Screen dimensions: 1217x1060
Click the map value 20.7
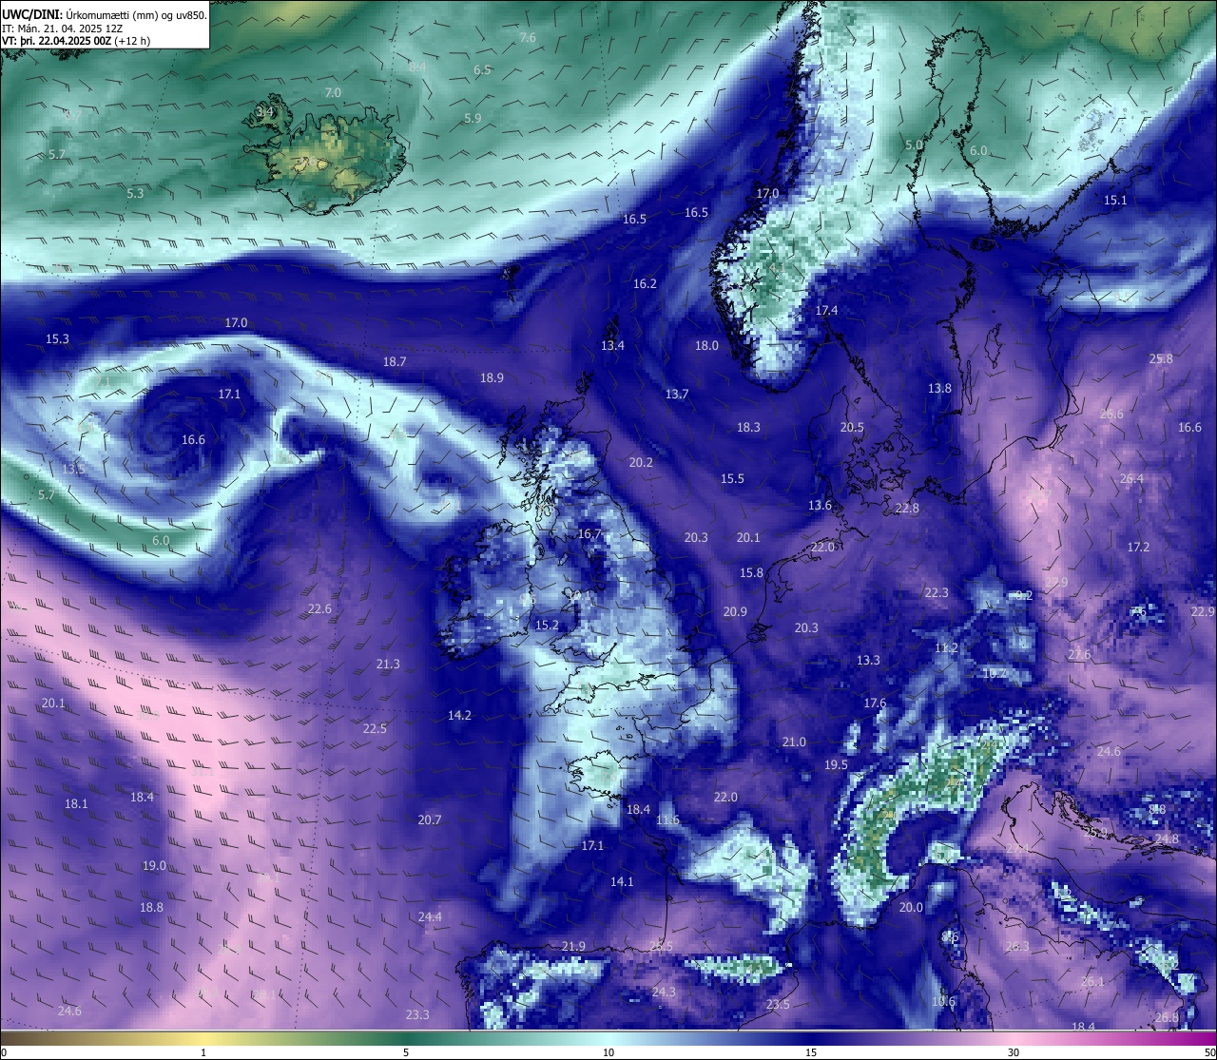(x=429, y=819)
